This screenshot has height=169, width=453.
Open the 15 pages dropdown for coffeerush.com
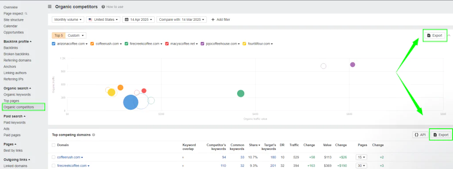click(x=361, y=157)
